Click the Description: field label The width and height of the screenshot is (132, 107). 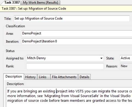[15, 84]
